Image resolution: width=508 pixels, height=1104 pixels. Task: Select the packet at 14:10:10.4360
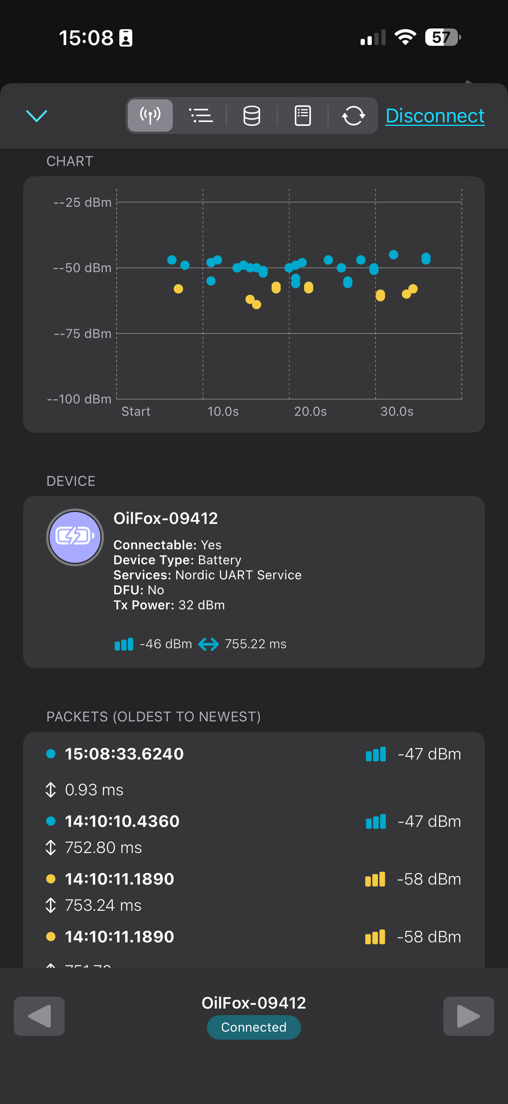coord(122,821)
